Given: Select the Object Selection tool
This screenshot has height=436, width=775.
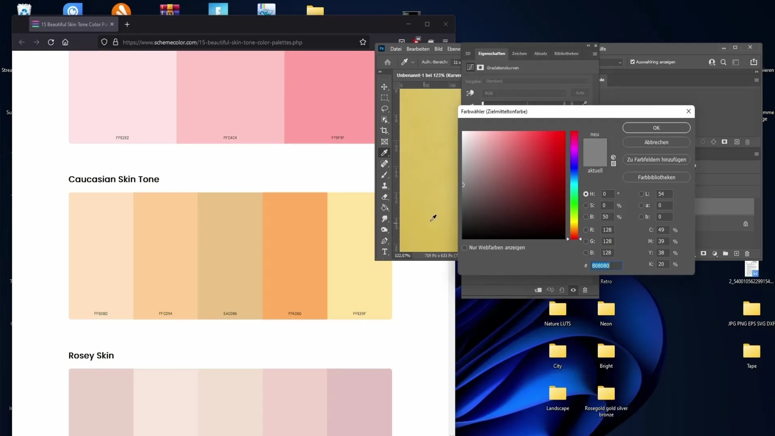Looking at the screenshot, I should coord(384,119).
